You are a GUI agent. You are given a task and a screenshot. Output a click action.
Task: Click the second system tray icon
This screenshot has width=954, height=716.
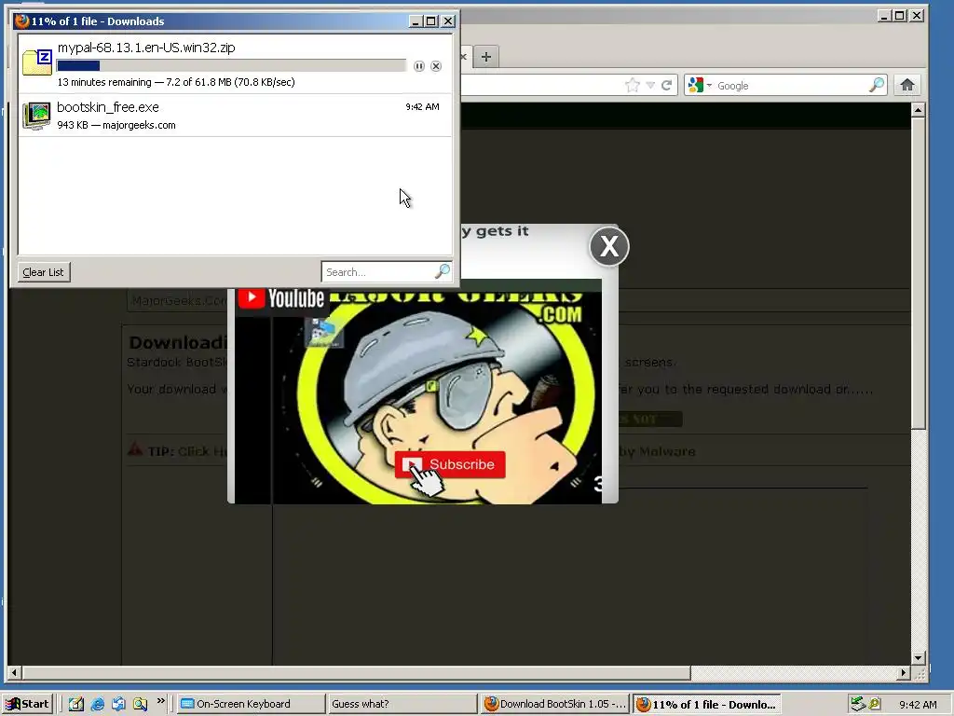pos(874,704)
